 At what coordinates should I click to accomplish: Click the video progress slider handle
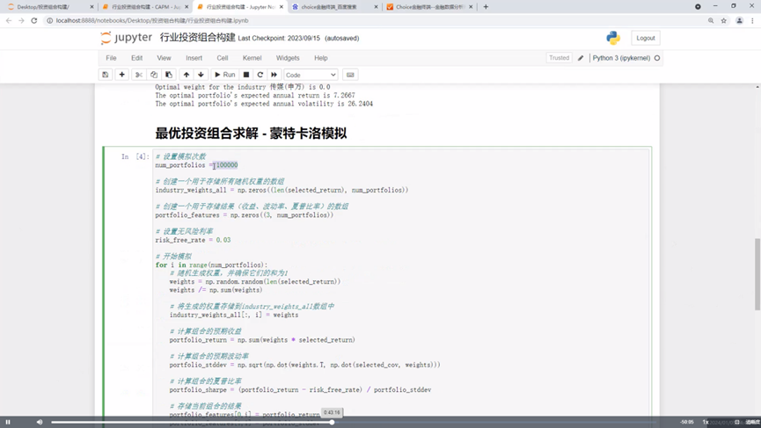point(332,422)
